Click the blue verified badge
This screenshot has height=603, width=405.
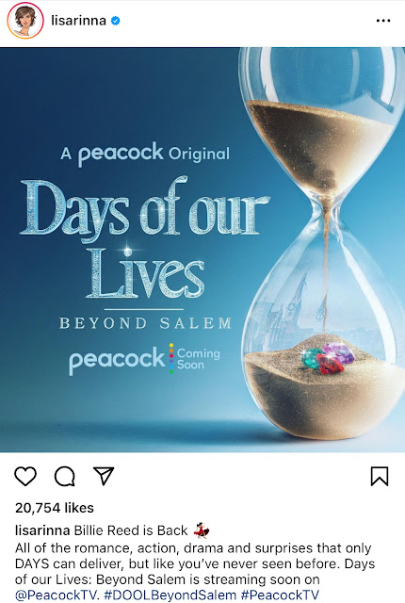(115, 21)
